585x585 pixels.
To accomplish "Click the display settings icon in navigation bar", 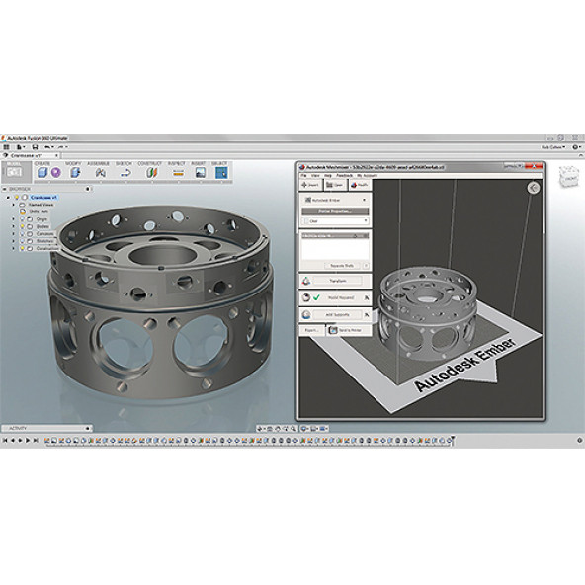I will tap(304, 429).
